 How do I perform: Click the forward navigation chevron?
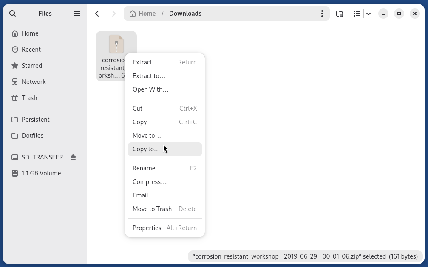click(x=113, y=13)
